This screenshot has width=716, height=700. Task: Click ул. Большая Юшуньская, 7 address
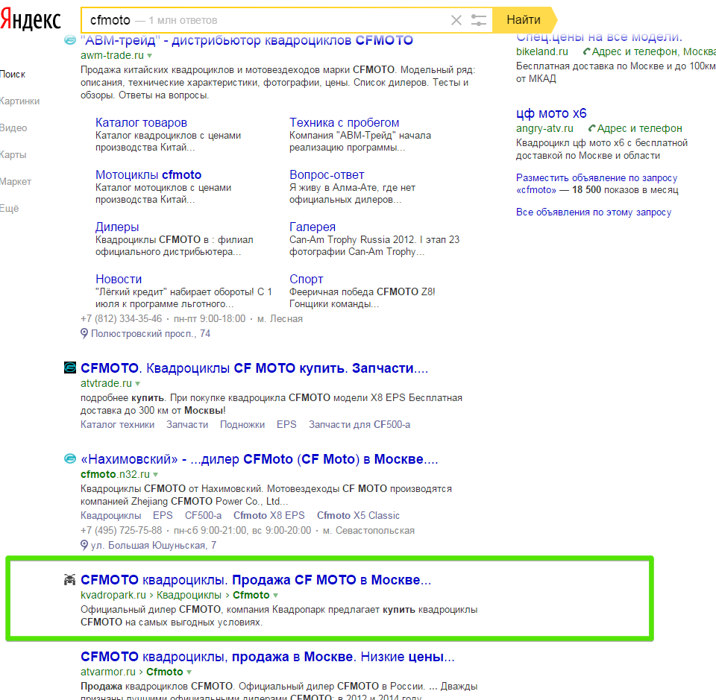click(x=154, y=545)
